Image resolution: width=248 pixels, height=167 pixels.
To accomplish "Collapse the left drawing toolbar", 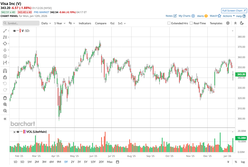I will tap(5, 119).
